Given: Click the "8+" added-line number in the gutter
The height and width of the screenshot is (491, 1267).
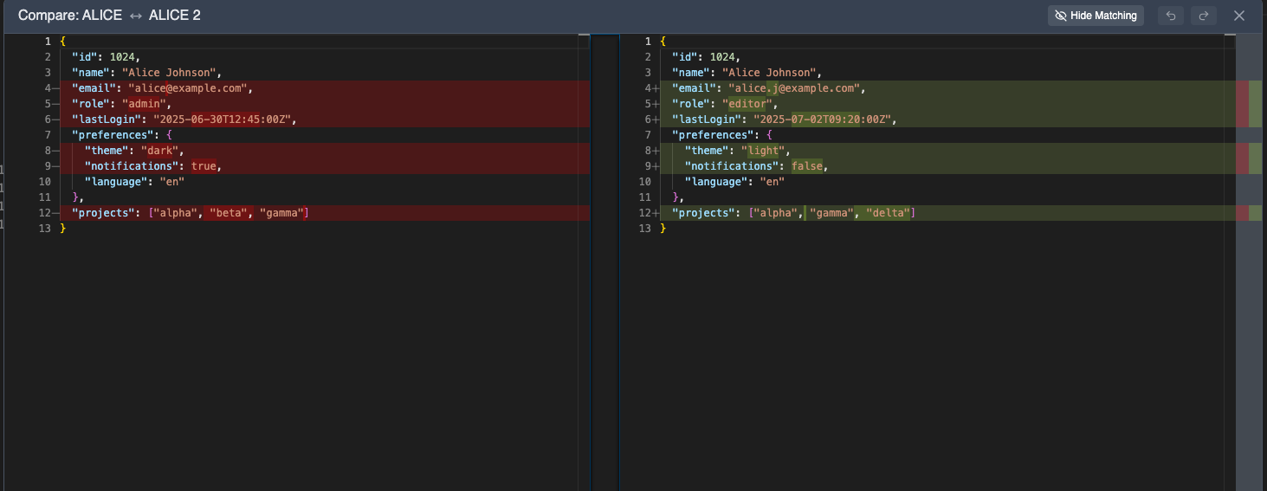Looking at the screenshot, I should (x=651, y=151).
